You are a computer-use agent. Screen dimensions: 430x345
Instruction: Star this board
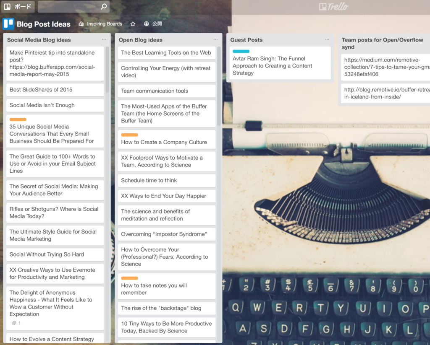(133, 24)
